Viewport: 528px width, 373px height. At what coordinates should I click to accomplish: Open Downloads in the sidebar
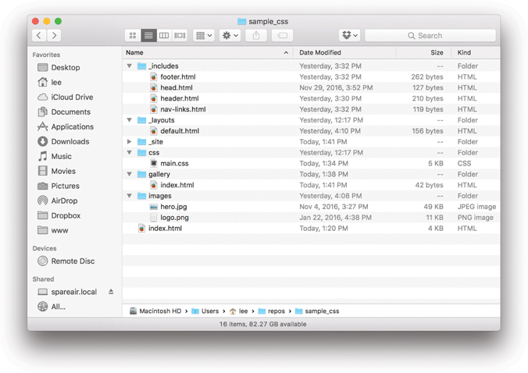[x=70, y=141]
